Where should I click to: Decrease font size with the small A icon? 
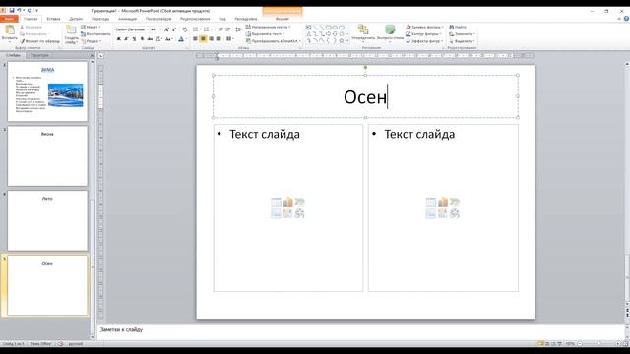coord(174,29)
